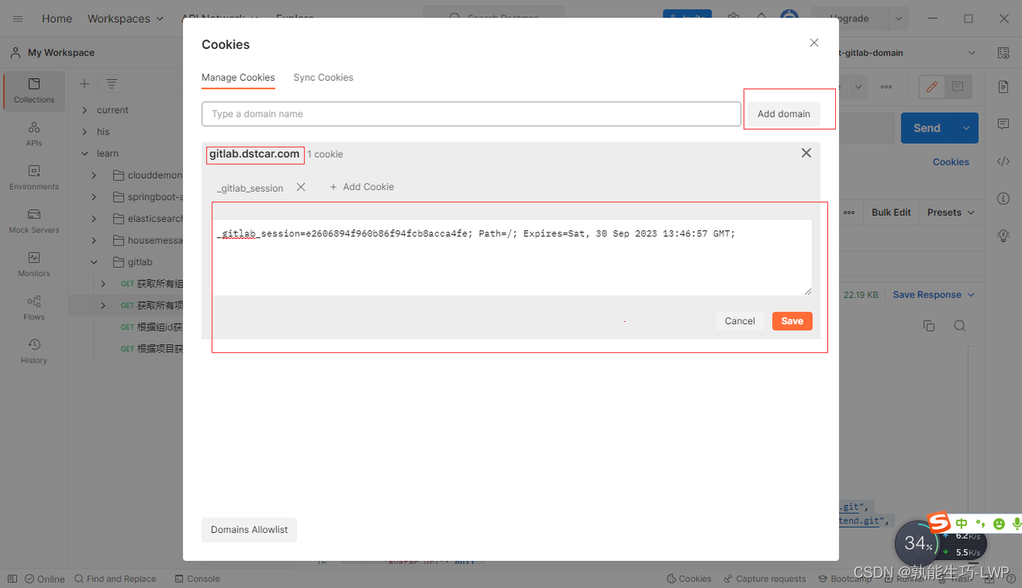Click Add Cookie
This screenshot has height=588, width=1022.
362,187
